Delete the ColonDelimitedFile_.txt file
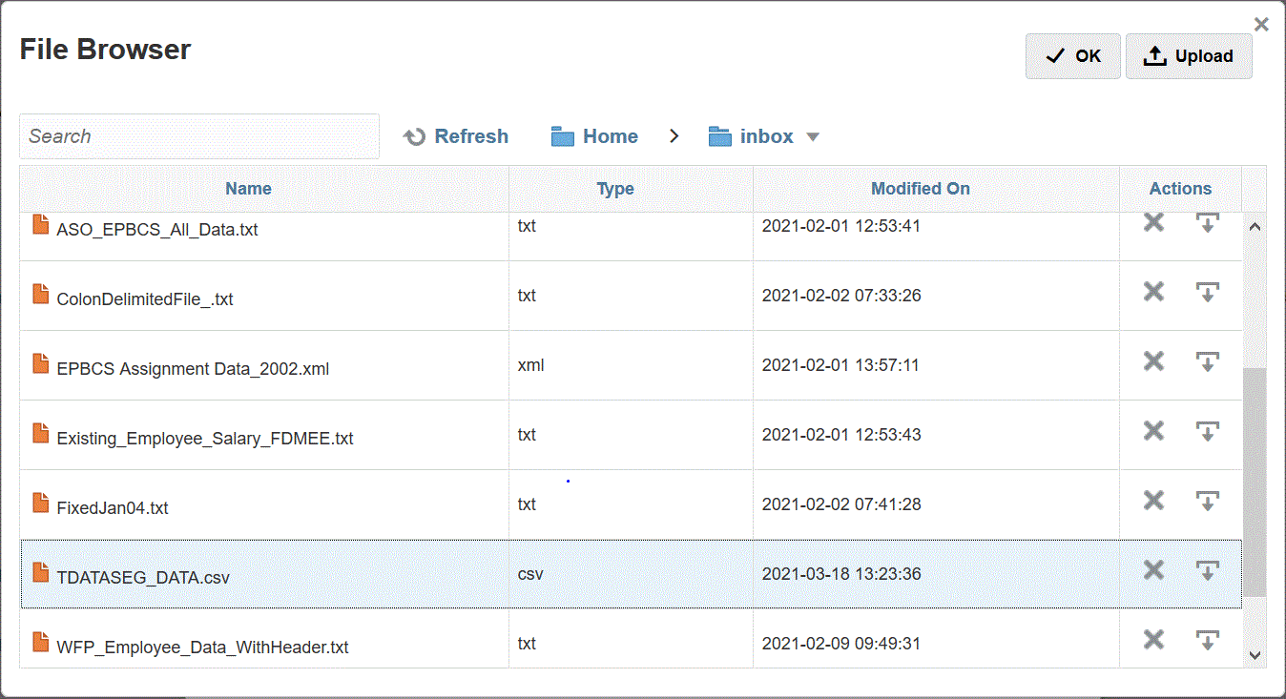Viewport: 1286px width, 699px height. [x=1153, y=292]
